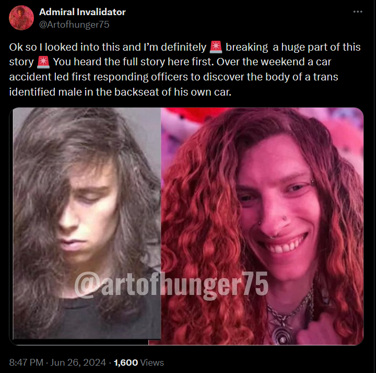376x373 pixels.
Task: View the 1,600 view count number
Action: click(x=126, y=363)
